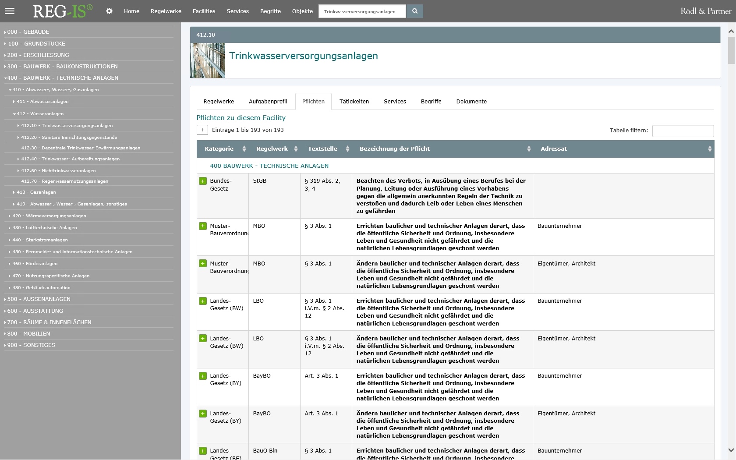This screenshot has width=736, height=460.
Task: Expand the BayBO Bauunternehmer row plus icon
Action: [x=203, y=376]
